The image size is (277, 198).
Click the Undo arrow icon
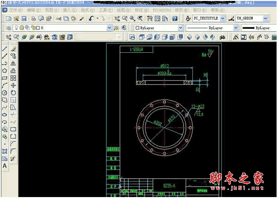coord(91,18)
